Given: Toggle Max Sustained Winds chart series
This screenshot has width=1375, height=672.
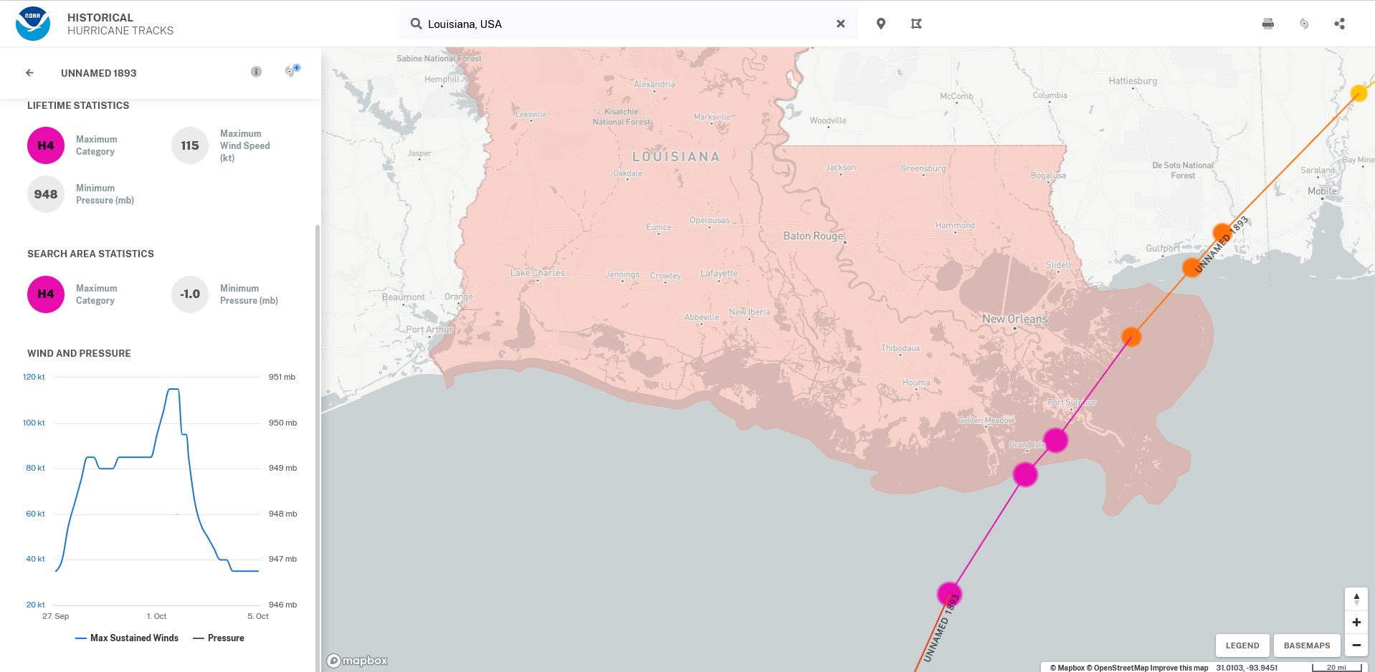Looking at the screenshot, I should (127, 638).
